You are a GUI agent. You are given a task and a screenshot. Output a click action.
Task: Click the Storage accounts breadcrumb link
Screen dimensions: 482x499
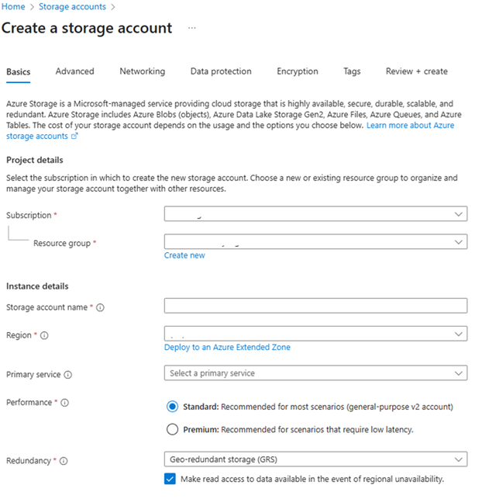click(x=72, y=7)
